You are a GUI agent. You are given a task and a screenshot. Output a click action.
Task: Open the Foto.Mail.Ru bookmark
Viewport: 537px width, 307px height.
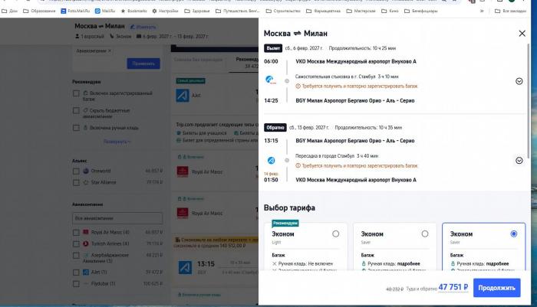[75, 11]
